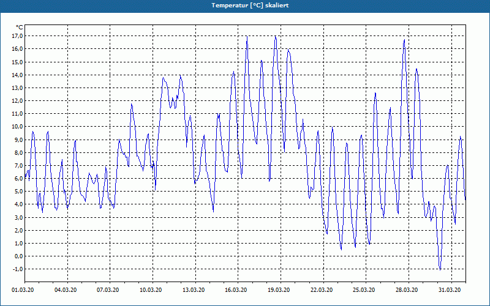The height and width of the screenshot is (306, 490).
Task: Click the 7,0 y-axis label
Action: pos(19,165)
